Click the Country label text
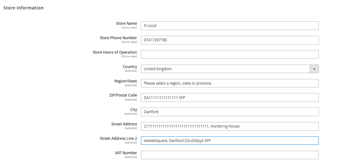338x163 pixels. (x=130, y=67)
